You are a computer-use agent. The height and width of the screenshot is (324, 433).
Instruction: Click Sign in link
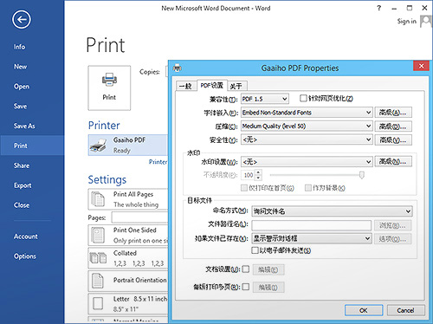[x=406, y=22]
